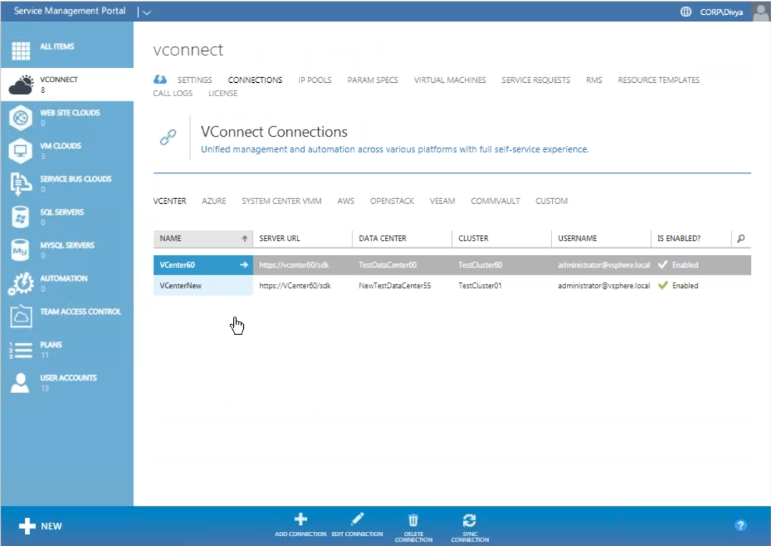This screenshot has width=771, height=546.
Task: Select VCenter connection type tab
Action: coord(169,201)
